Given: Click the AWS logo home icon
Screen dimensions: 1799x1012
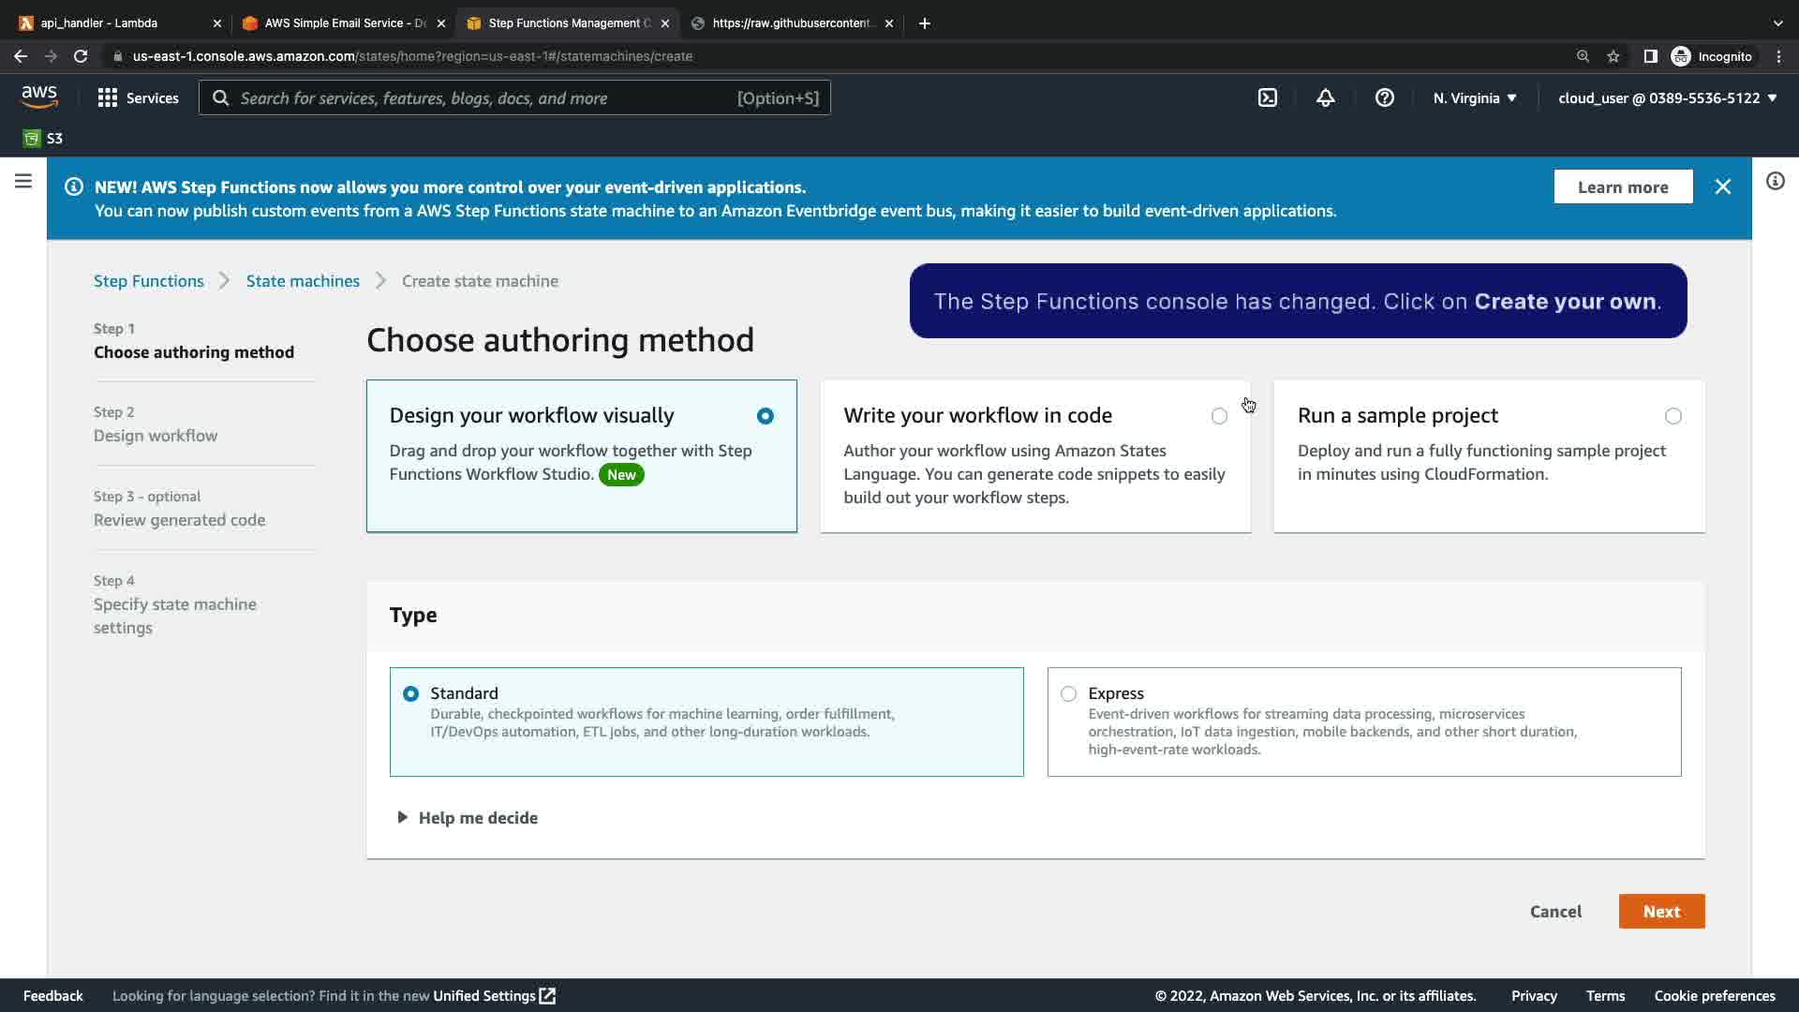Looking at the screenshot, I should point(39,97).
